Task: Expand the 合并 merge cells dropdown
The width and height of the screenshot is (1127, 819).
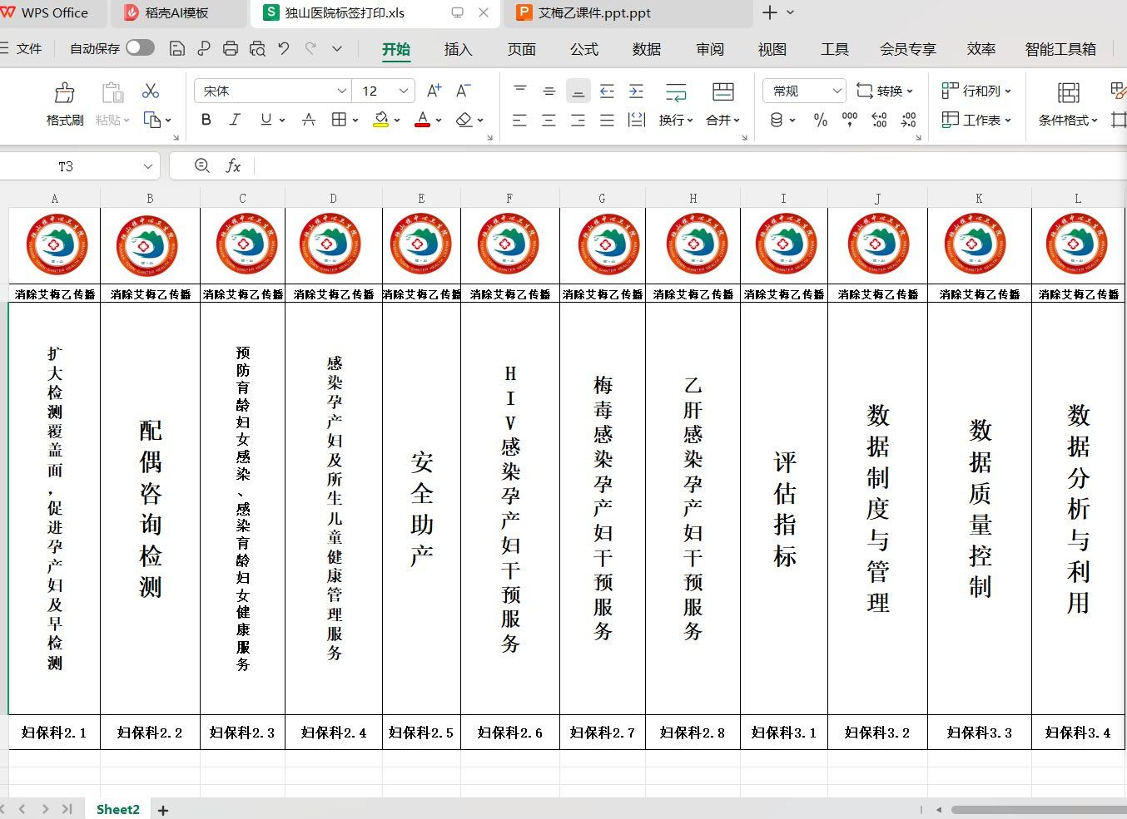Action: (x=722, y=120)
